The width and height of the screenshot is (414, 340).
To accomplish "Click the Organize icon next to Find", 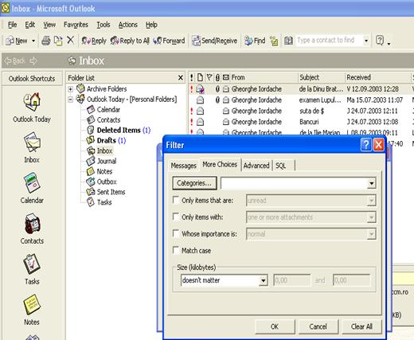I will (x=274, y=41).
